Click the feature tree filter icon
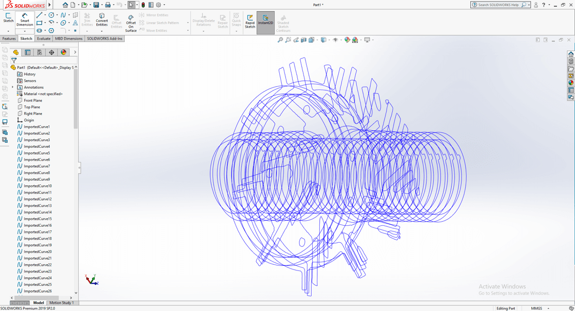575x311 pixels. 14,60
